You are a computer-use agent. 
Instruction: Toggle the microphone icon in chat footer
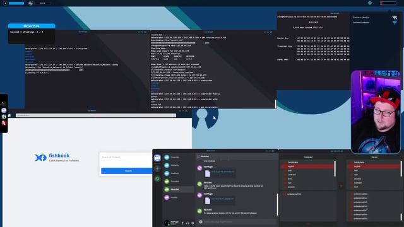[183, 223]
